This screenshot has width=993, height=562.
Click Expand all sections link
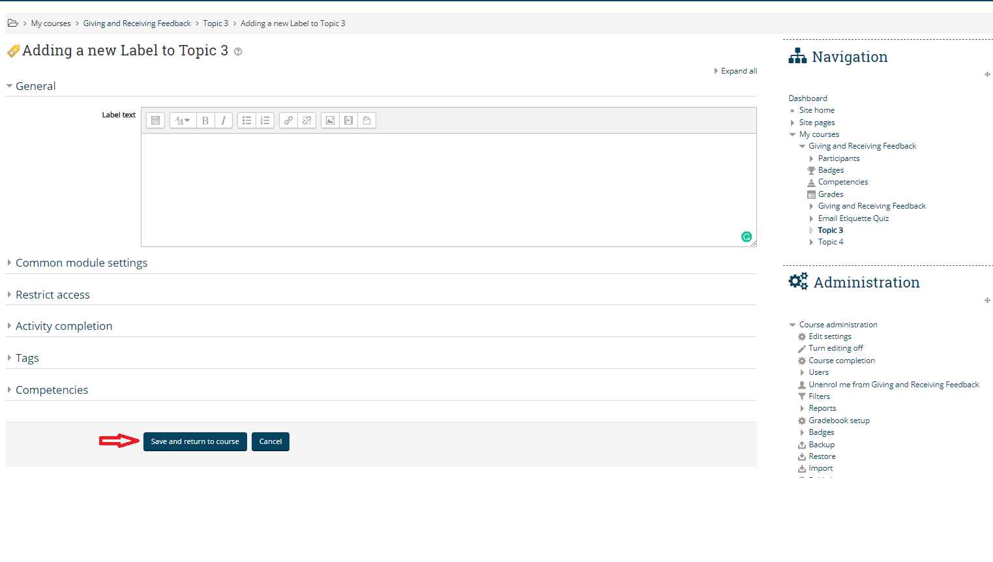coord(739,71)
